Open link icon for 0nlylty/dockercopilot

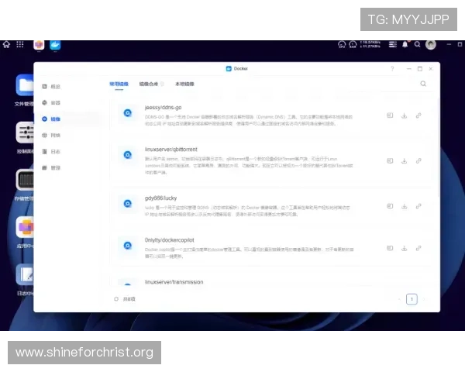click(x=418, y=248)
